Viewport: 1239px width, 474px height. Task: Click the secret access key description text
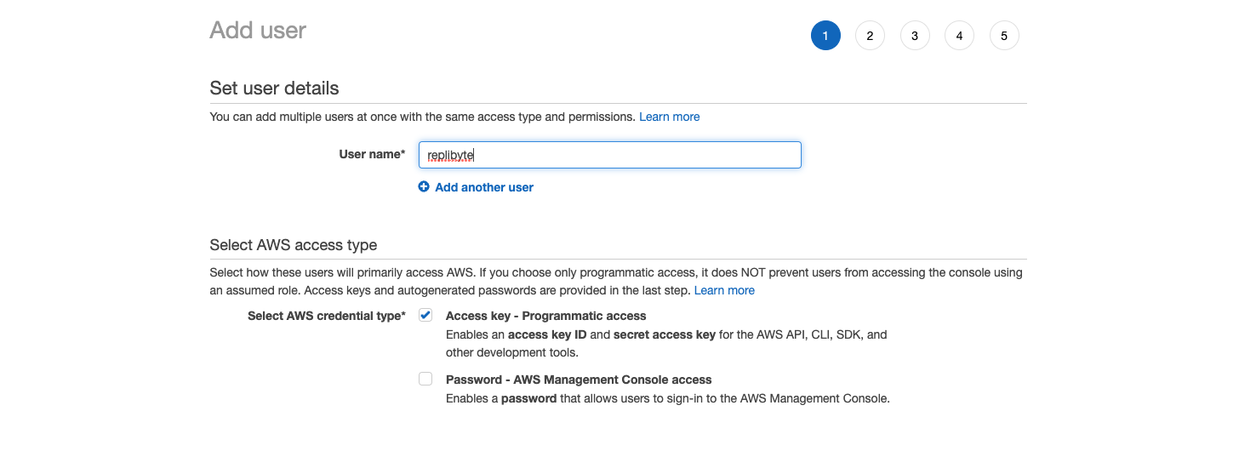tap(665, 334)
